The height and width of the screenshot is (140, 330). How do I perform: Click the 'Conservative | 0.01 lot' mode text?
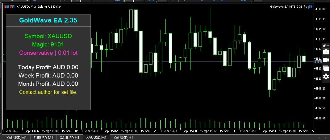[x=48, y=53]
